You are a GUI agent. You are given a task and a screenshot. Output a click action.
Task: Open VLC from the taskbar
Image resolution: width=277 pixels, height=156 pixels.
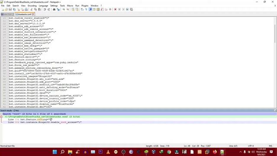click(x=108, y=152)
